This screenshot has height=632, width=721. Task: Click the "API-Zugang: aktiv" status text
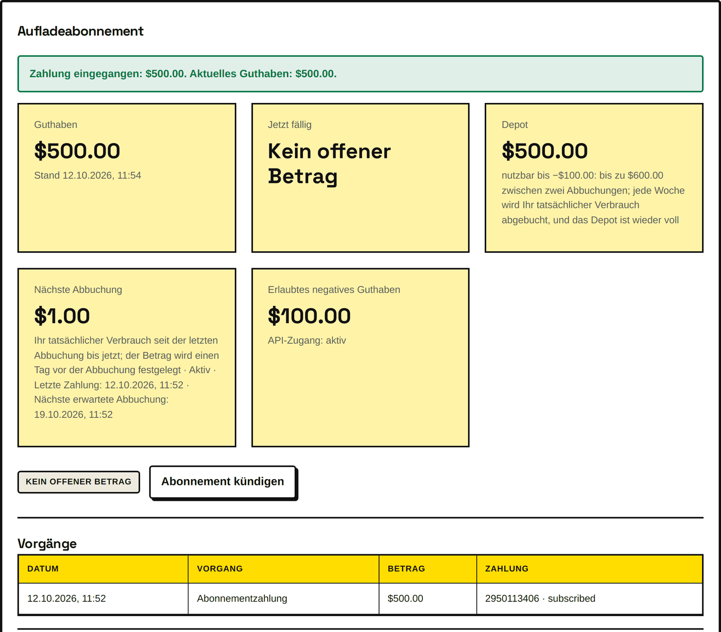click(307, 341)
